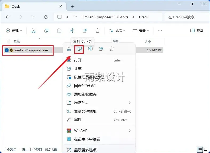The image size is (210, 153).
Task: Sort by the 名称 column header
Action: point(17,42)
